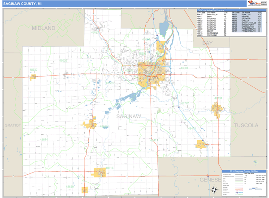Click the BAY county label
The width and height of the screenshot is (269, 198).
tap(207, 43)
